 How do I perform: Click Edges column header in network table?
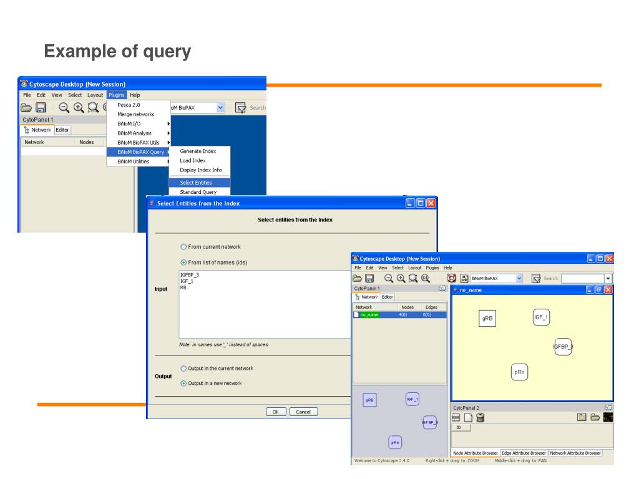(x=431, y=307)
